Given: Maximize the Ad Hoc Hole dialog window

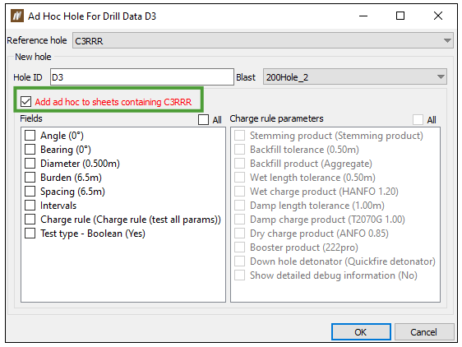Looking at the screenshot, I should tap(400, 16).
